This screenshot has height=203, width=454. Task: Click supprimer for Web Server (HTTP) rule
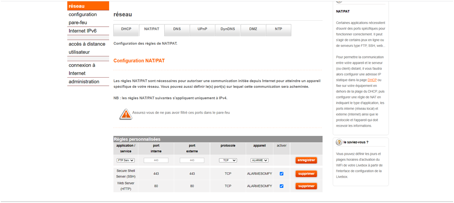pyautogui.click(x=306, y=186)
